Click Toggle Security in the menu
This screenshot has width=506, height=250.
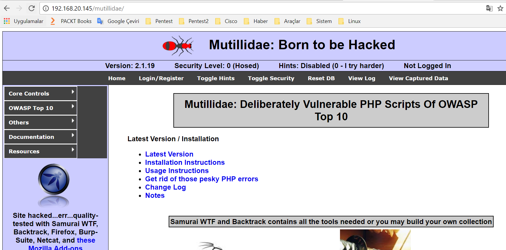[x=271, y=78]
